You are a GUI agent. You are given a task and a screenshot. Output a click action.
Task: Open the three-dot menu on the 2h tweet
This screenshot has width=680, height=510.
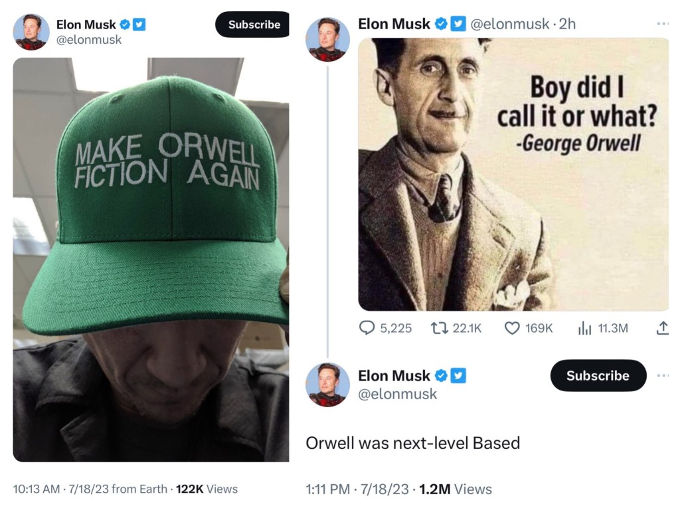pos(661,25)
